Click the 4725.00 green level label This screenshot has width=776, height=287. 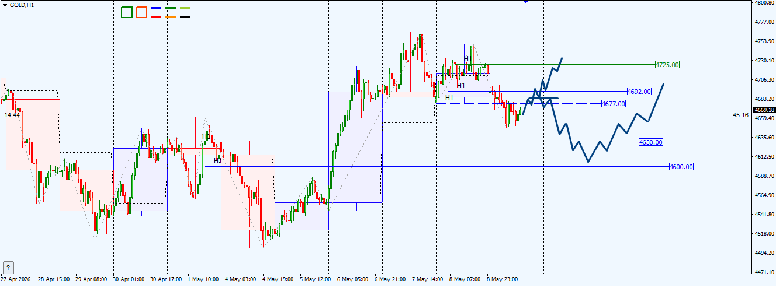[667, 65]
